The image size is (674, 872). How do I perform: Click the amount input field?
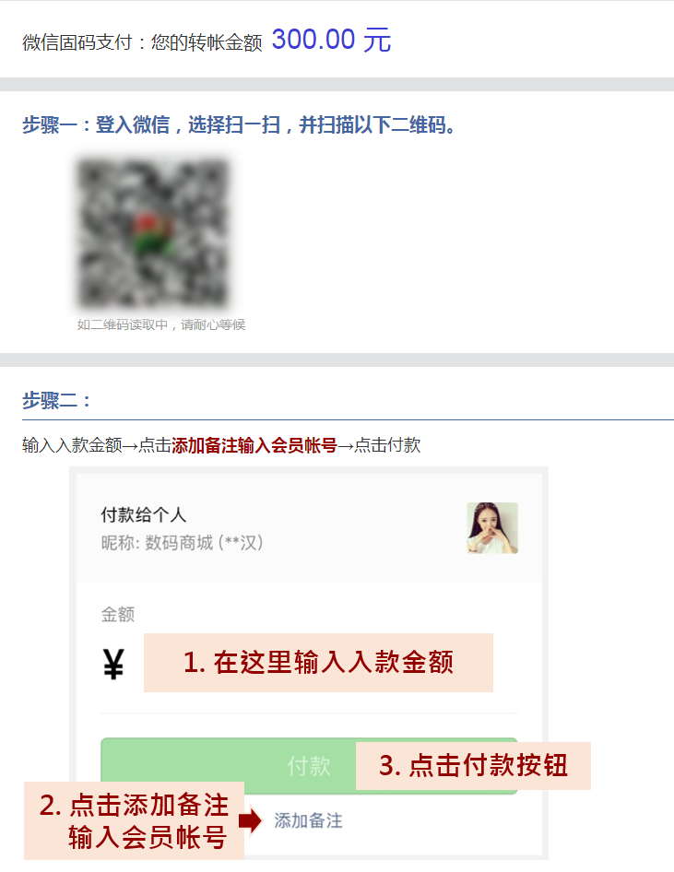(x=318, y=663)
